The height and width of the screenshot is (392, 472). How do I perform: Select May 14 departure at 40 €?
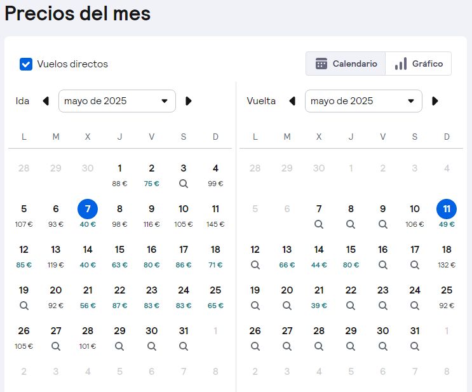point(88,255)
